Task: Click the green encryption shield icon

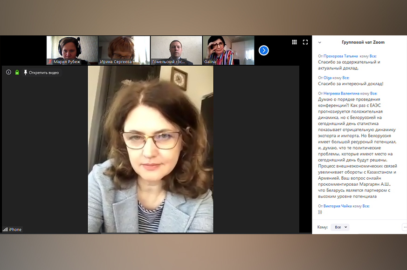Action: [x=17, y=72]
